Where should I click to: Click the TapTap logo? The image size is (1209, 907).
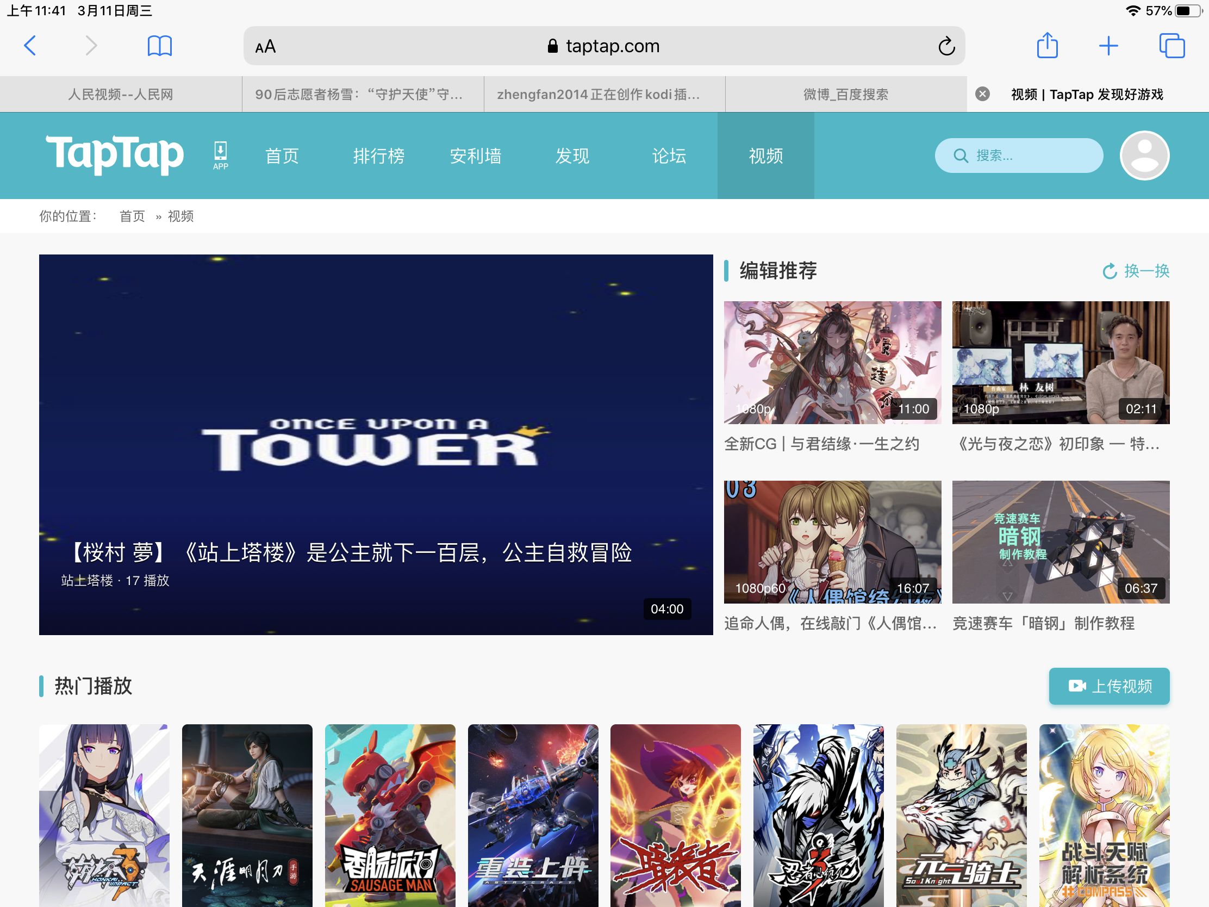115,155
